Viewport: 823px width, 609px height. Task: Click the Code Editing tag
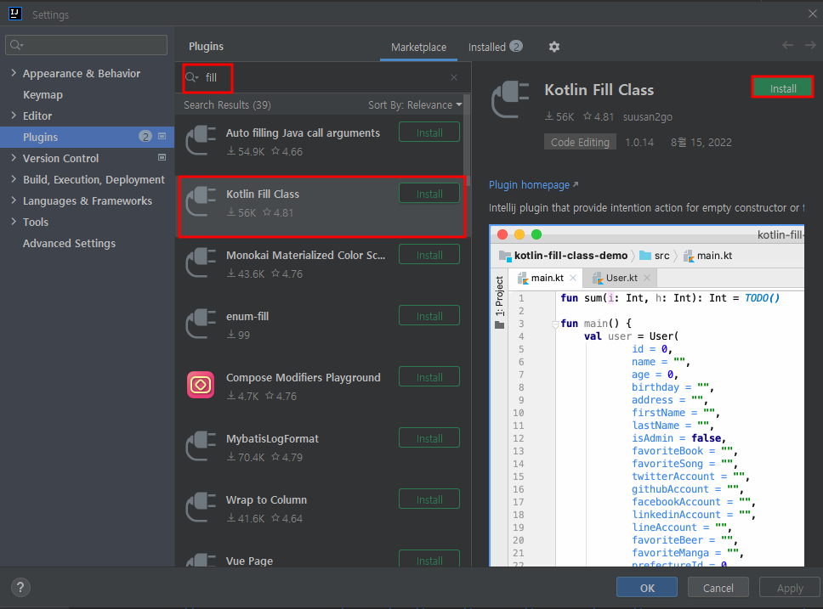[x=580, y=142]
